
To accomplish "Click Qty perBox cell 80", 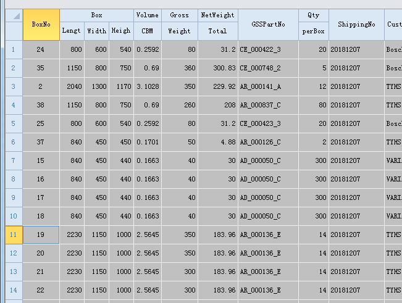I will (x=314, y=105).
